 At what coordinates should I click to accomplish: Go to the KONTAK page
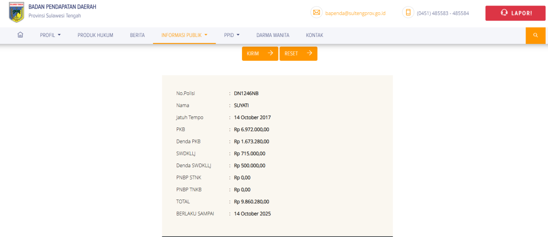[x=315, y=35]
